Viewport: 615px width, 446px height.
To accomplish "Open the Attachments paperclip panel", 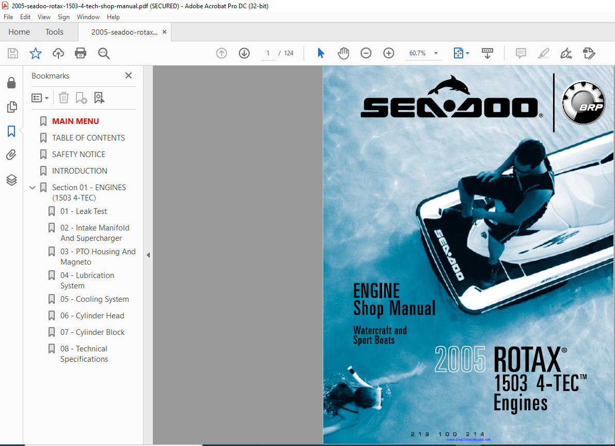I will click(x=11, y=155).
